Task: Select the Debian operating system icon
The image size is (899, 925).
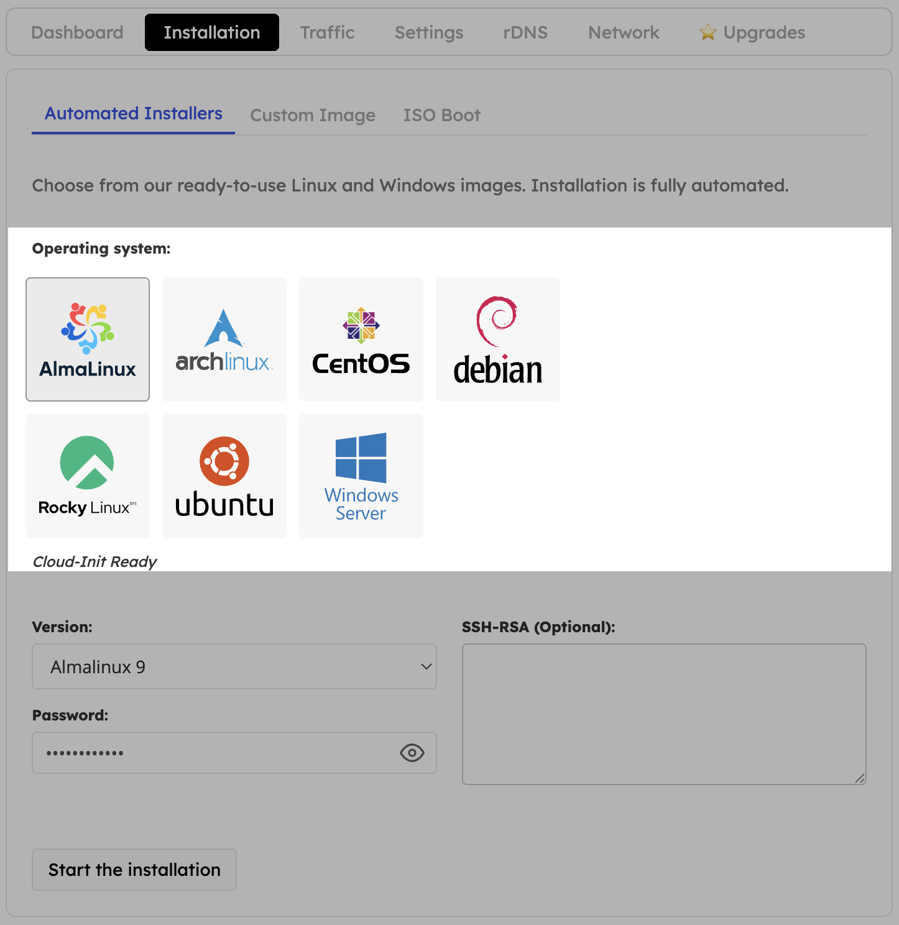Action: click(x=497, y=339)
